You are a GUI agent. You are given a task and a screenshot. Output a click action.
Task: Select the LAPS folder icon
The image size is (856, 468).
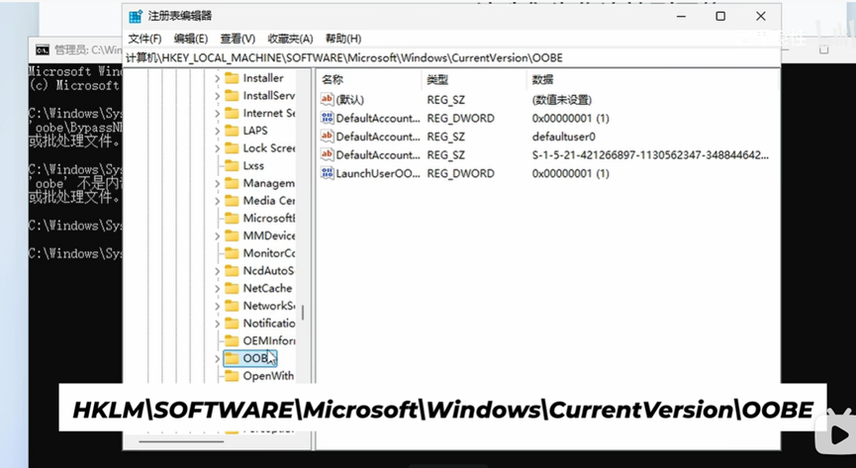(x=232, y=131)
